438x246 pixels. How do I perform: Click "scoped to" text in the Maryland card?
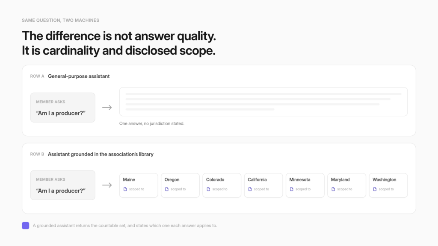pyautogui.click(x=345, y=189)
